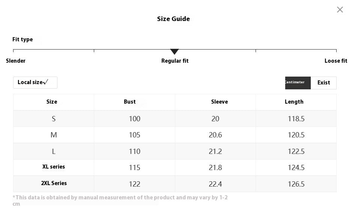Click the Size column header
The width and height of the screenshot is (349, 220).
click(52, 102)
